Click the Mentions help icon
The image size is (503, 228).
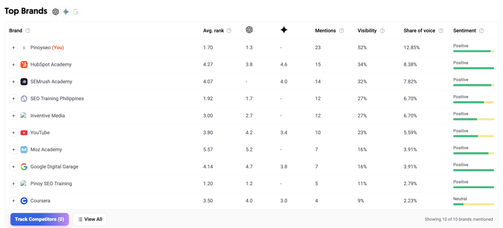(x=341, y=31)
